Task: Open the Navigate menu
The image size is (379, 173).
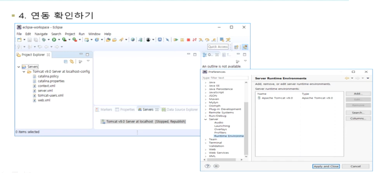Action: pos(41,34)
